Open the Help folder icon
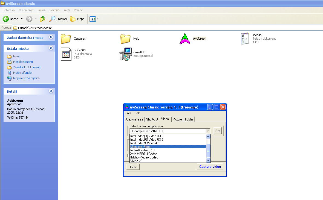 pos(125,39)
